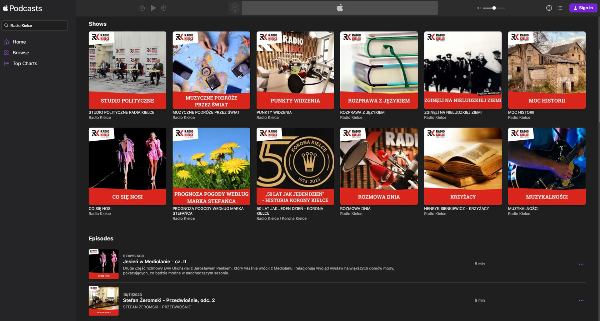600x321 pixels.
Task: Click ZGINĘLI NA NIELUDZKIEJ ZIEMI title text
Action: coord(453,112)
